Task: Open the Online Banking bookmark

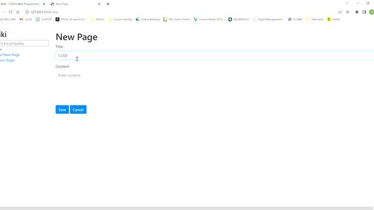Action: (x=148, y=19)
